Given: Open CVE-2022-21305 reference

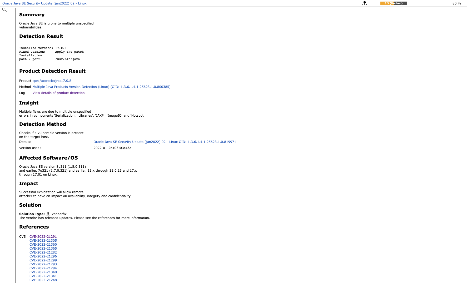Looking at the screenshot, I should (43, 241).
